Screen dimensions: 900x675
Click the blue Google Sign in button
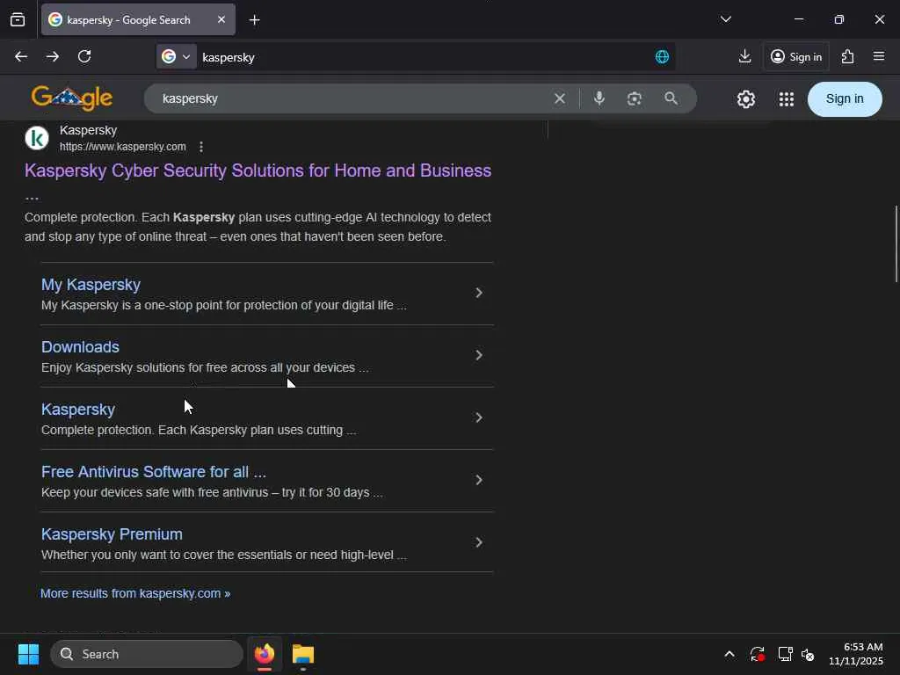tap(845, 98)
